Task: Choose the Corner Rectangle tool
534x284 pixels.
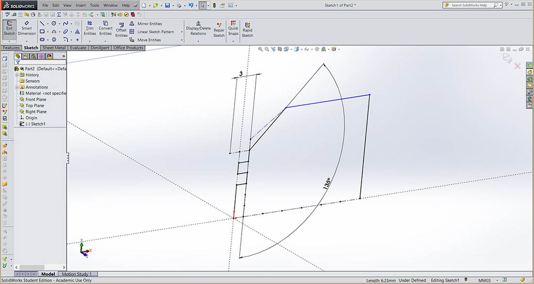Action: tap(42, 32)
